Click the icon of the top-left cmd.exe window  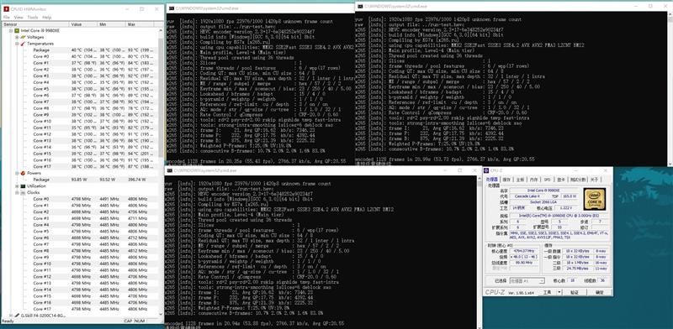pyautogui.click(x=171, y=8)
